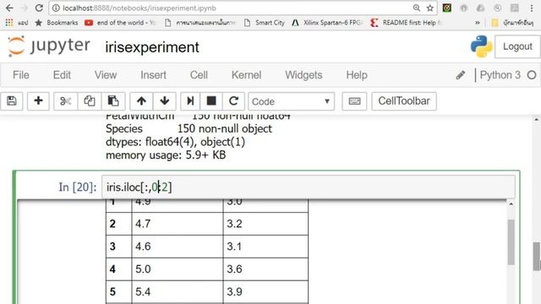
Task: Click the Python 3 kernel name
Action: 500,75
